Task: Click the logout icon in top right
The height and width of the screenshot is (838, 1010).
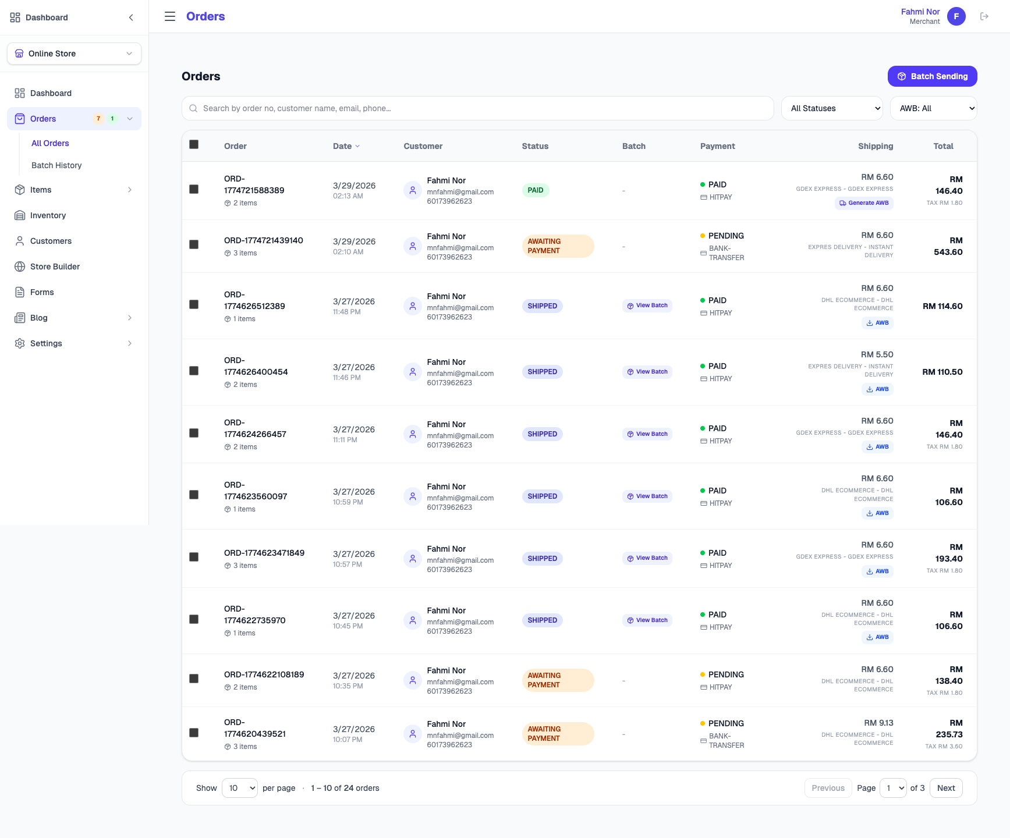Action: point(984,16)
